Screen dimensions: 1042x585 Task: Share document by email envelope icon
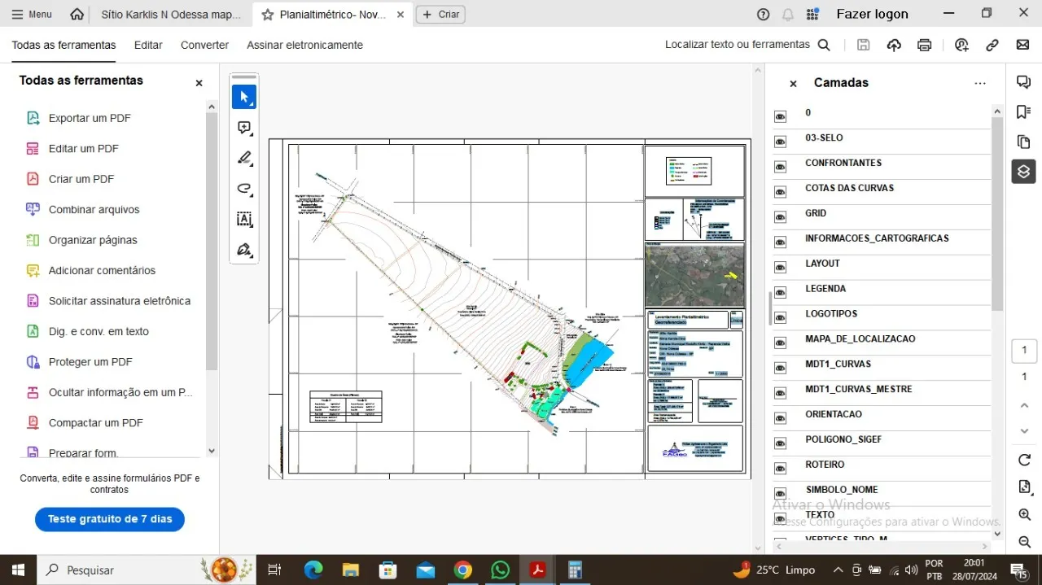tap(1022, 46)
